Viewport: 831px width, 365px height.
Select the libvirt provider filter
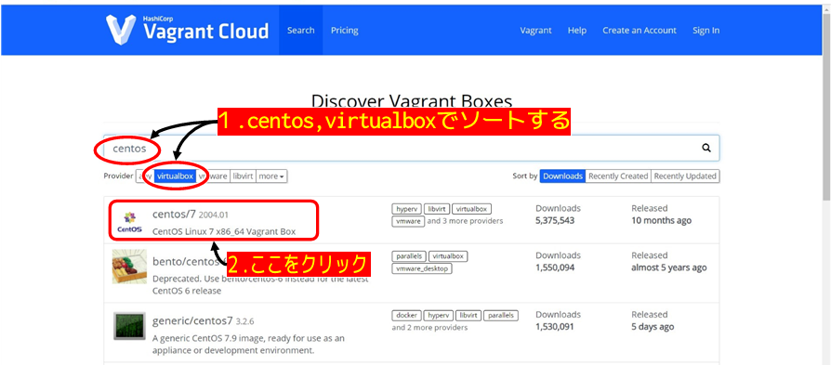point(243,176)
